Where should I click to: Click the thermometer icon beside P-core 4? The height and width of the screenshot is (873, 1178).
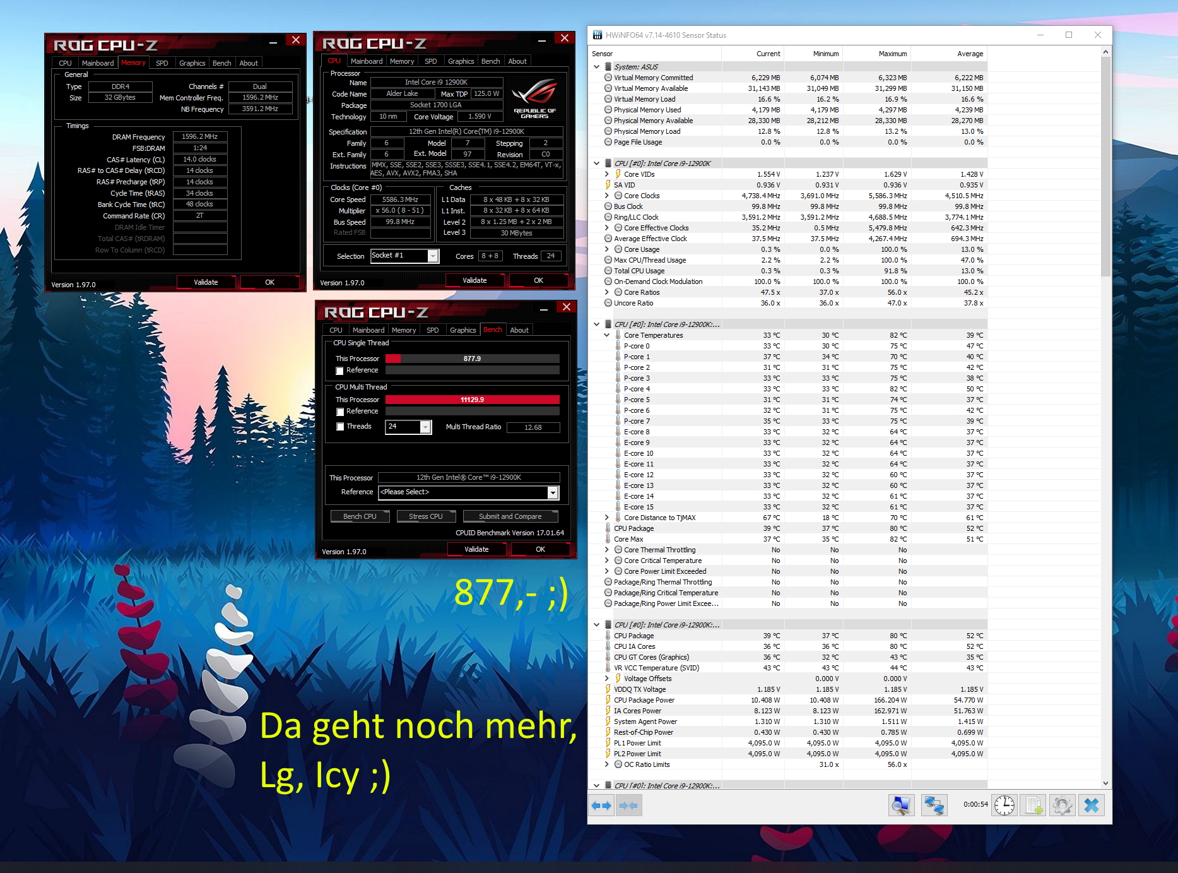click(x=618, y=389)
